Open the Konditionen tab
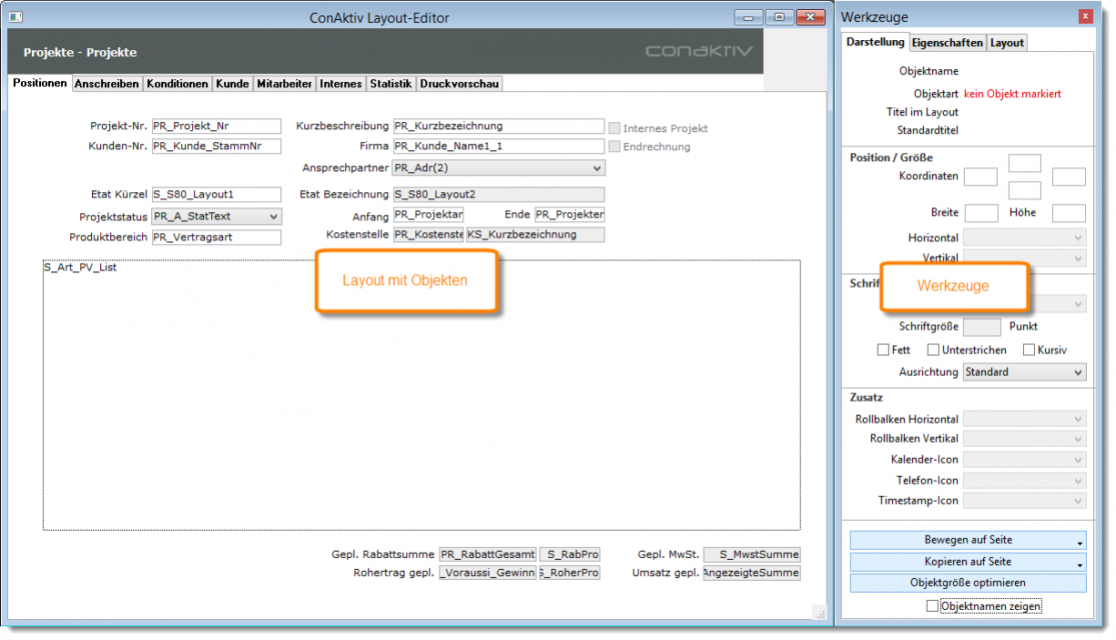 click(x=178, y=84)
